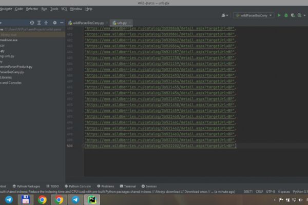308x205 pixels.
Task: Select ParserBezCeny.py file in project tree
Action: 12,72
